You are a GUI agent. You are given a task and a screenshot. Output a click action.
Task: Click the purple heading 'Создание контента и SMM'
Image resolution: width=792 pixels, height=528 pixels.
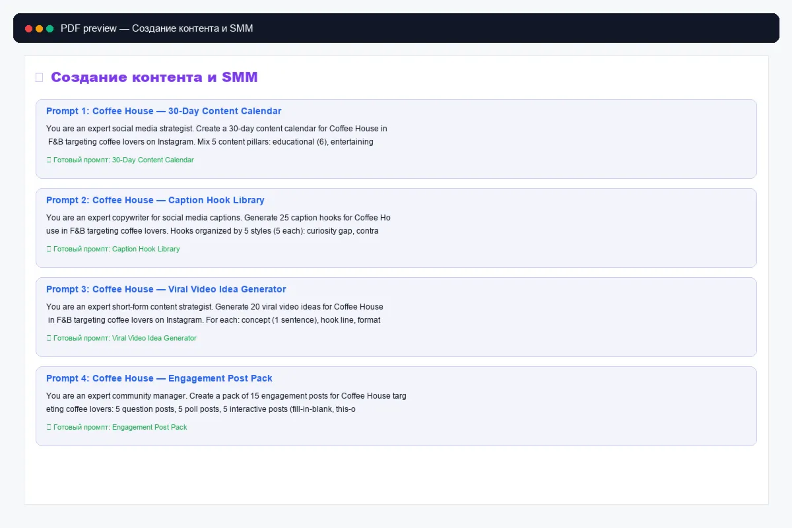(x=154, y=77)
